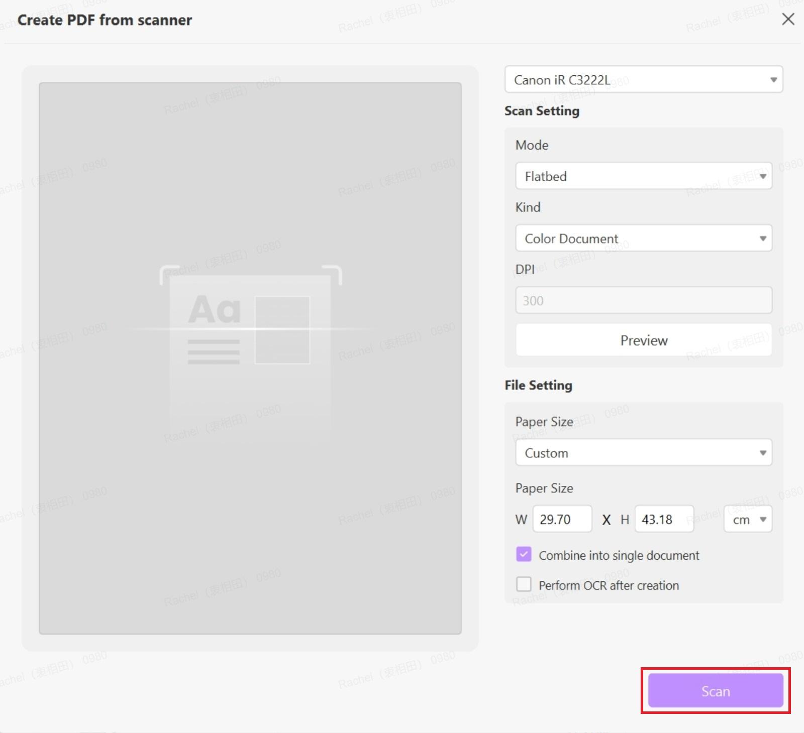804x733 pixels.
Task: Change units using the cm selector
Action: (748, 520)
